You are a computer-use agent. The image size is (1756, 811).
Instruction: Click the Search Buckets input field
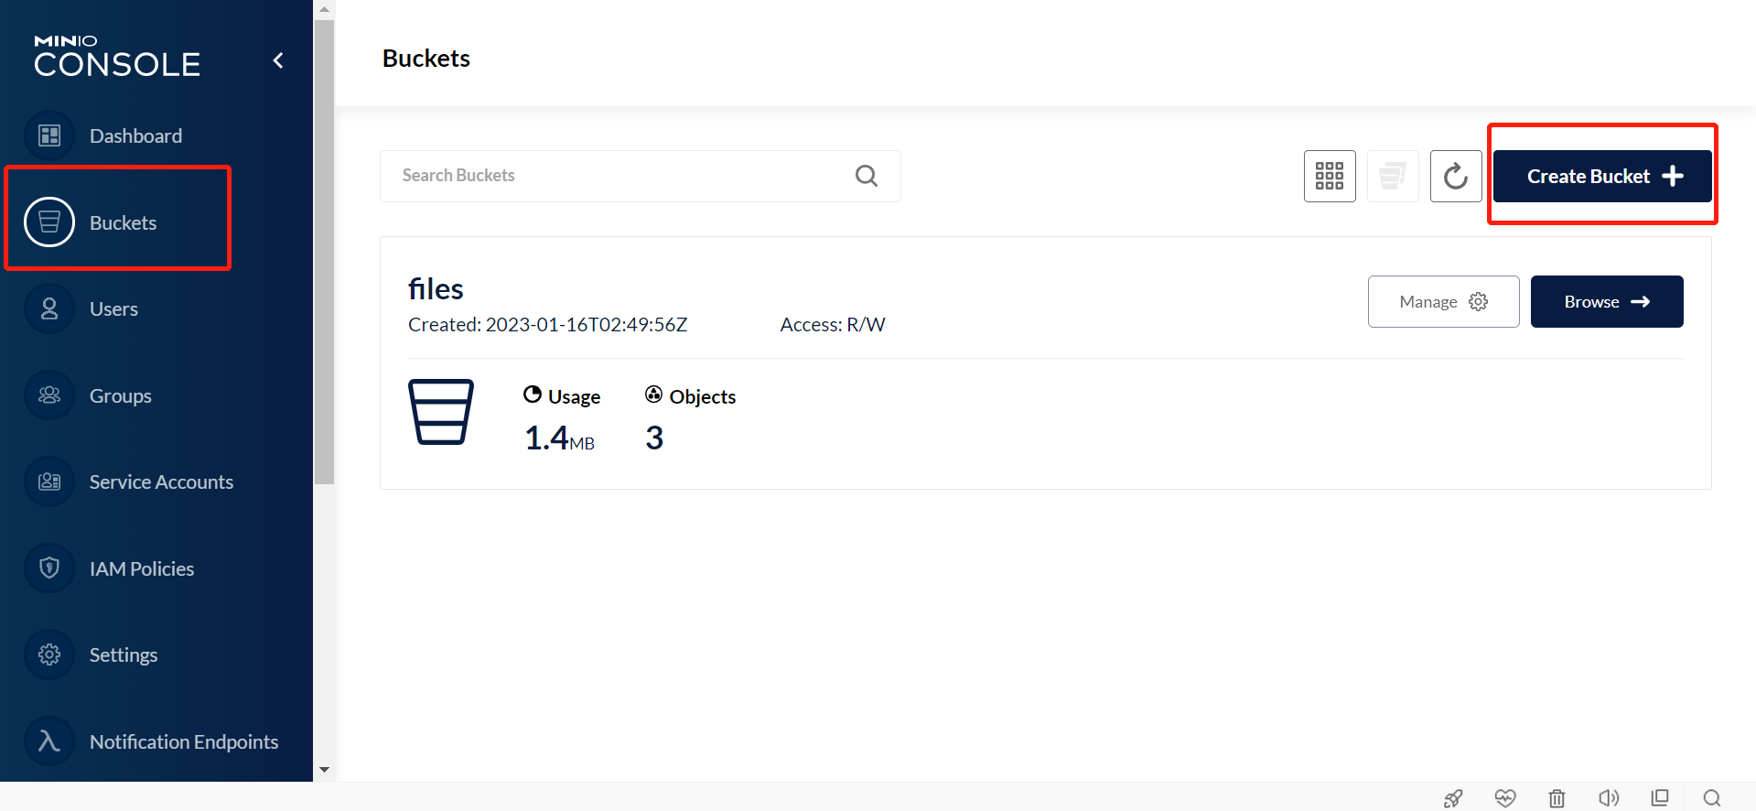coord(622,176)
